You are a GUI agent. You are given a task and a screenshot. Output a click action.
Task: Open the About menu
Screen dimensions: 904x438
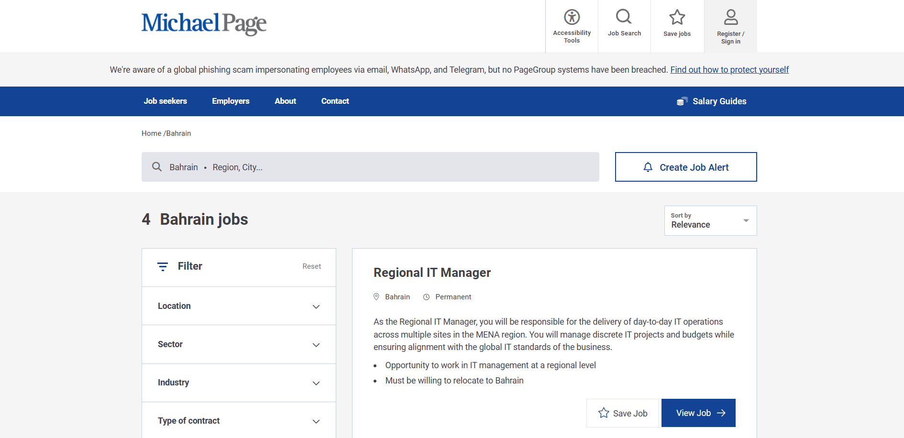coord(285,101)
